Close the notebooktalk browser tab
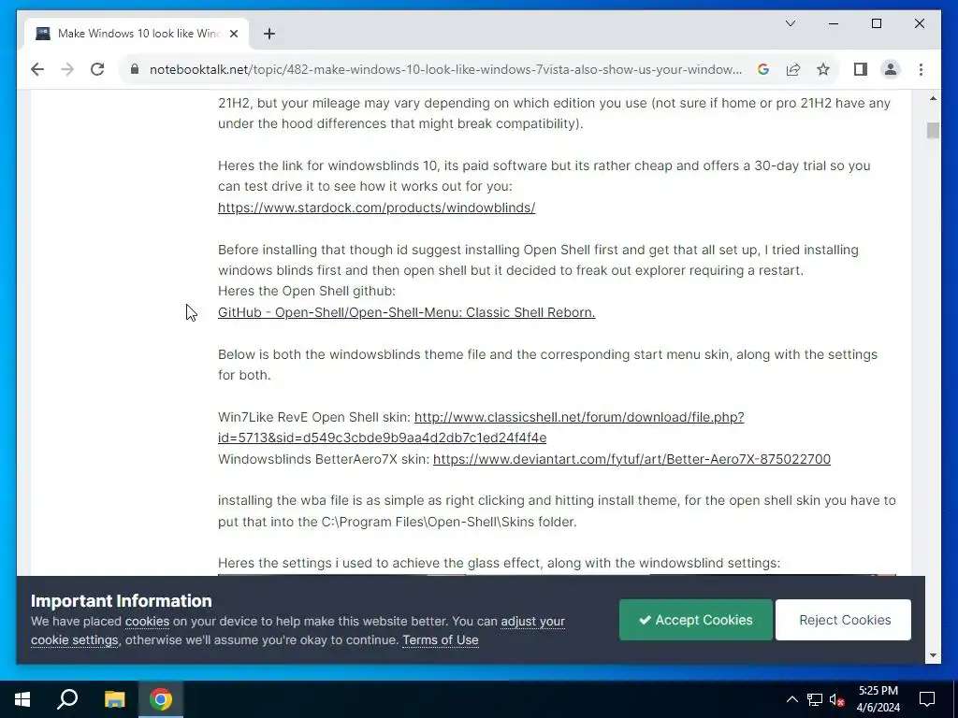This screenshot has height=718, width=958. (x=233, y=34)
